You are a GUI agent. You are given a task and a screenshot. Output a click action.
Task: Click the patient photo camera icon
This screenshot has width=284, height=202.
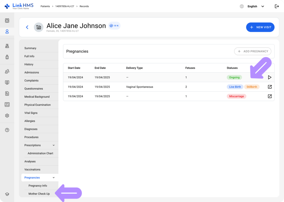39,27
